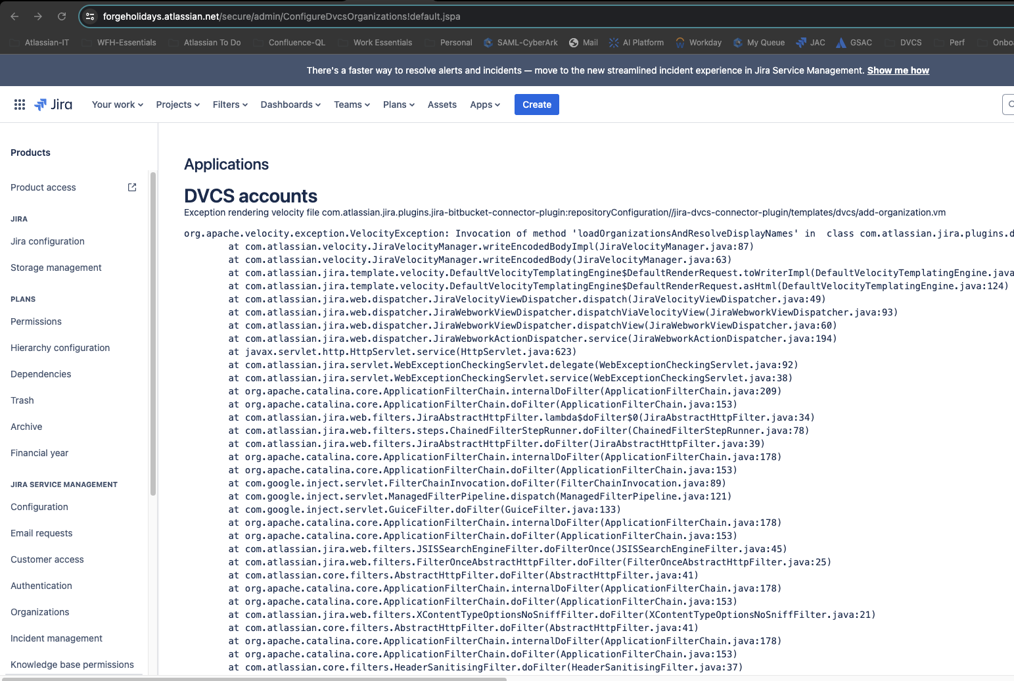Open the Workday bookmark

(x=699, y=43)
